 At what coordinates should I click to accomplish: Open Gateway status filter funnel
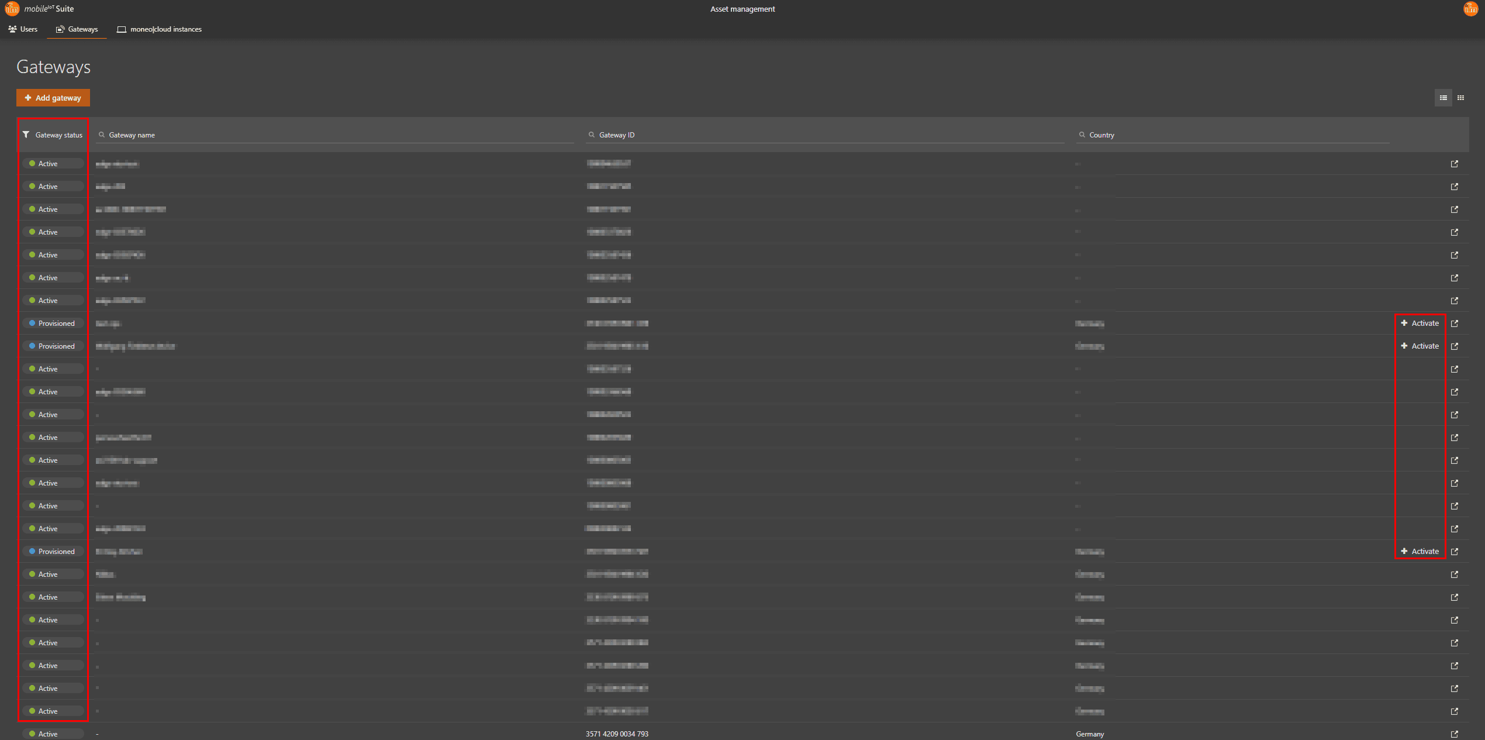tap(26, 135)
